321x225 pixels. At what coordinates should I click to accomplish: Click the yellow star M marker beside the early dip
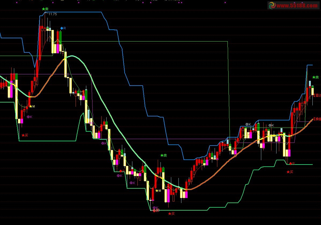(x=32, y=106)
